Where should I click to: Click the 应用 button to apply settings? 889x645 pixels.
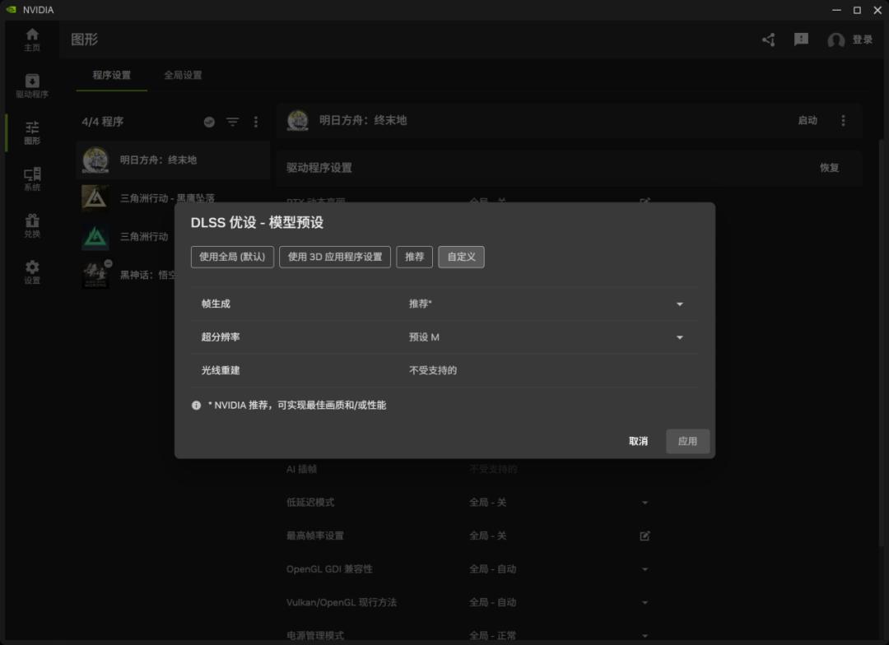(687, 441)
